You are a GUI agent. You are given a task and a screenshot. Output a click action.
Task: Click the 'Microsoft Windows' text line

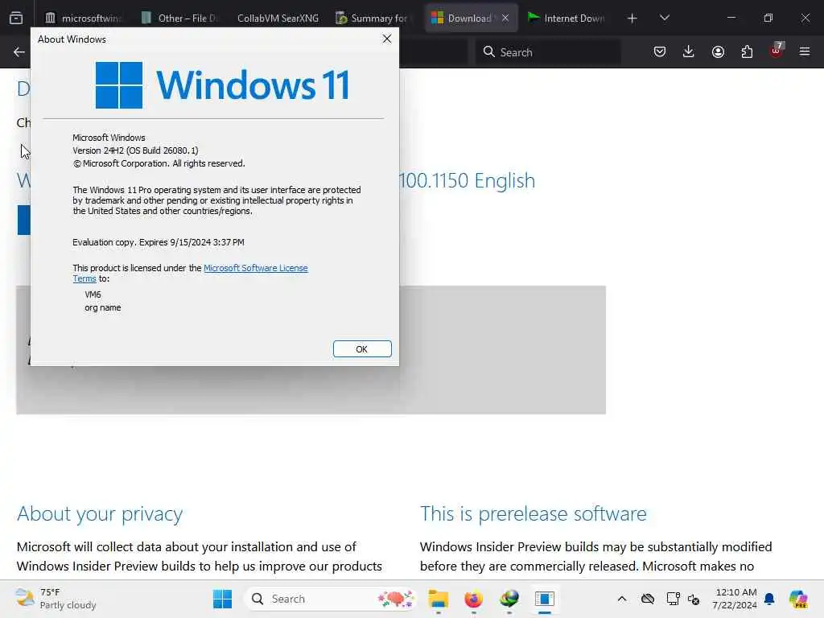pyautogui.click(x=109, y=138)
